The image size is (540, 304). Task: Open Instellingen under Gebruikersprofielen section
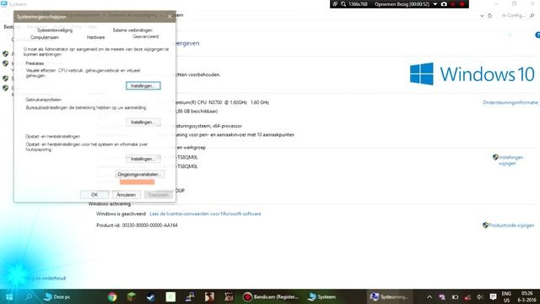coord(143,122)
